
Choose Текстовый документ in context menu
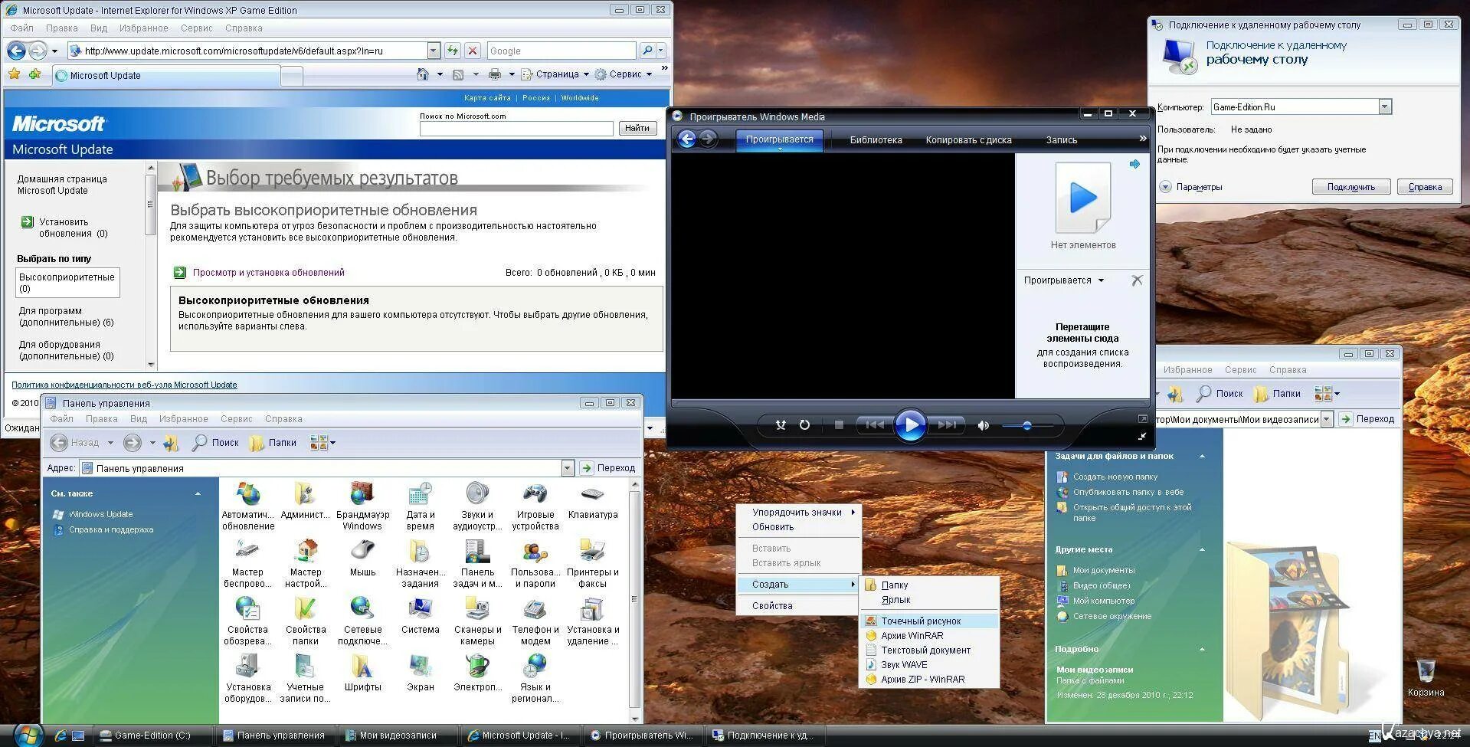930,650
